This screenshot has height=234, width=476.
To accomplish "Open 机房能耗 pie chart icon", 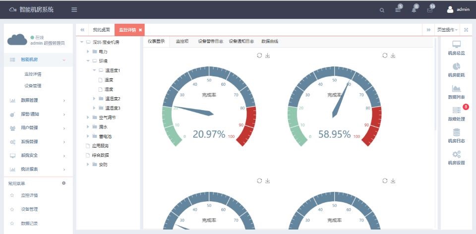I will [456, 69].
